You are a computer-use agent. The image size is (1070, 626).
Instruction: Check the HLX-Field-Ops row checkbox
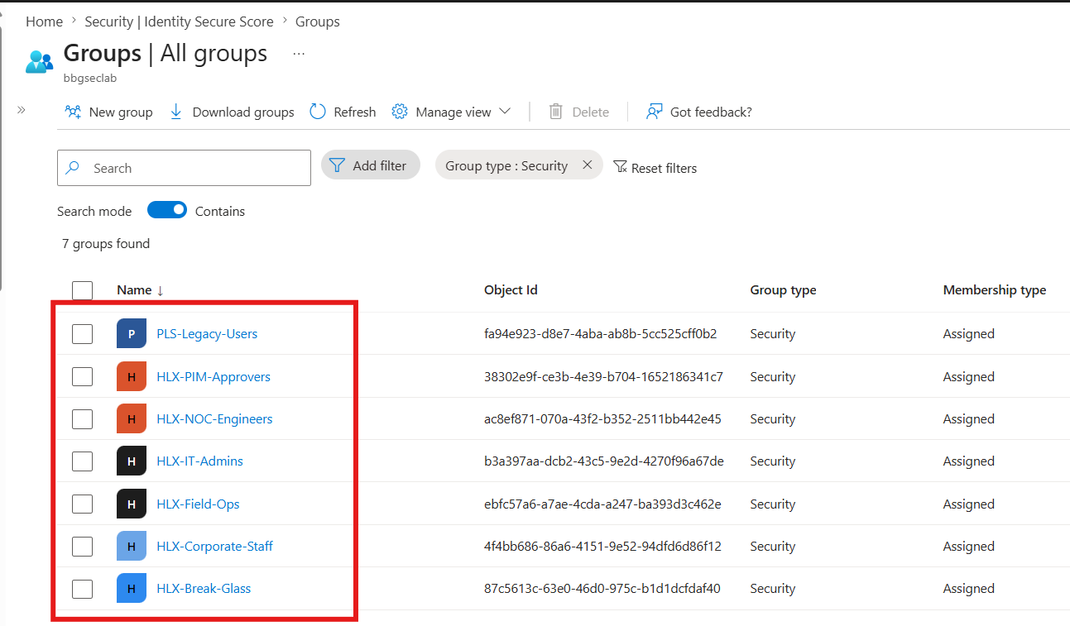[x=82, y=504]
